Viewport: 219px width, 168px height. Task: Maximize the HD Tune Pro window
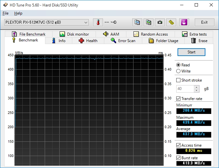[196, 5]
